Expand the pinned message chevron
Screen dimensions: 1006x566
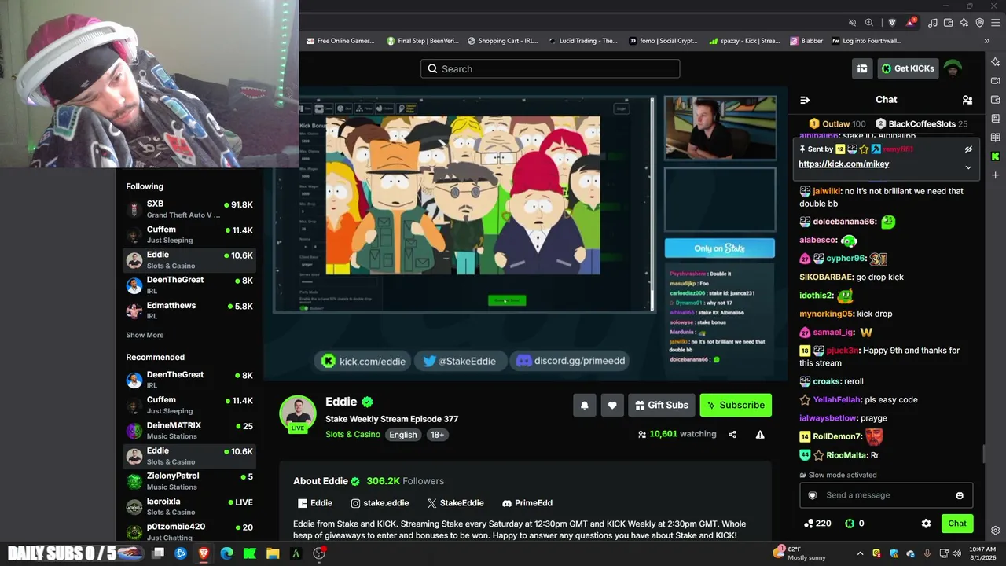coord(968,167)
